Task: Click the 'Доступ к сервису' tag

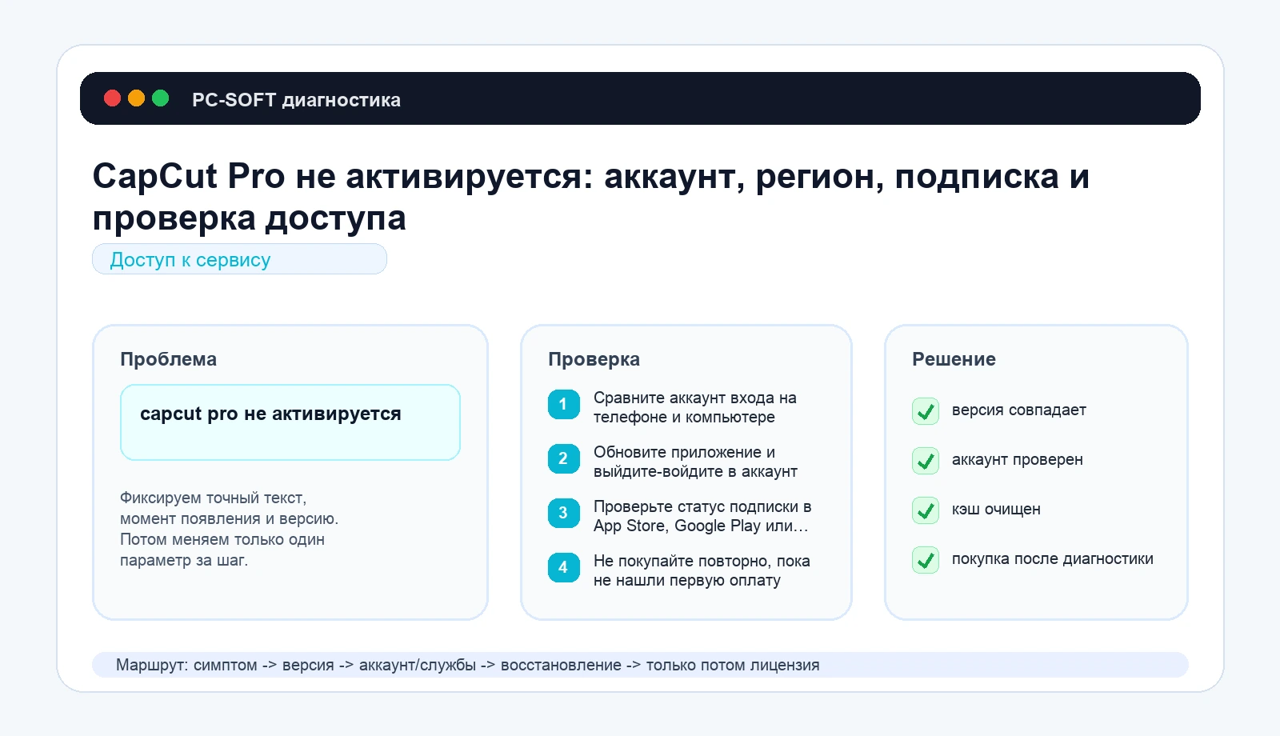Action: tap(239, 259)
